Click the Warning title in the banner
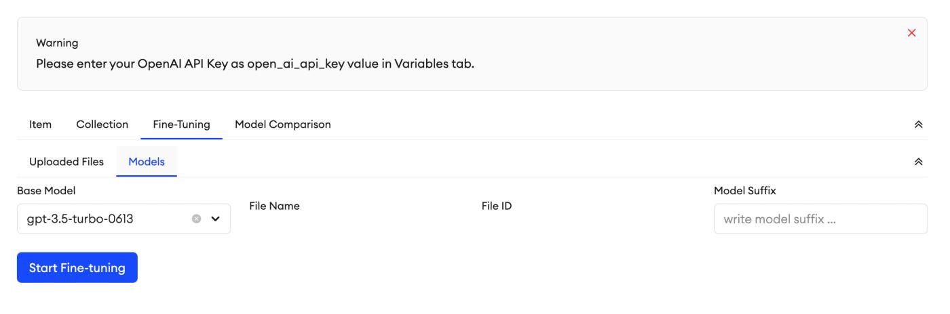The width and height of the screenshot is (950, 314). pyautogui.click(x=57, y=43)
